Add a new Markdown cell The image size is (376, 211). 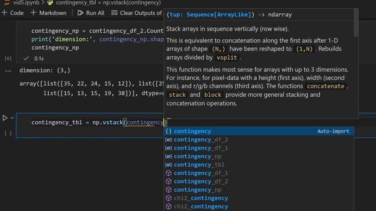[48, 13]
